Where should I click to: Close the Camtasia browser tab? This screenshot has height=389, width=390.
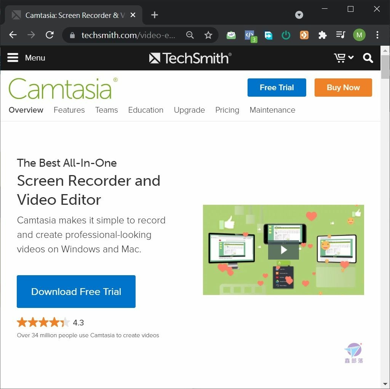point(133,15)
